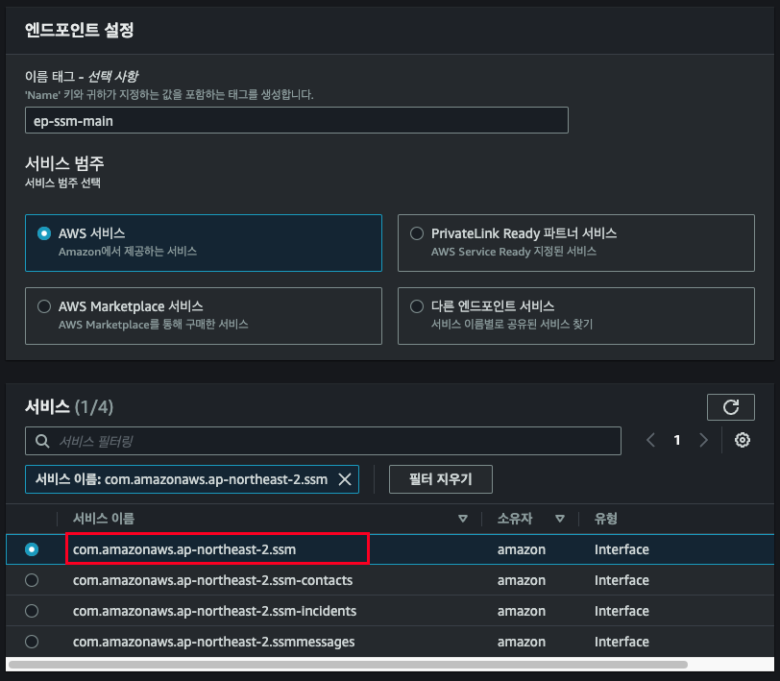
Task: Select 다른 엔드포인트 서비스 option
Action: (576, 316)
